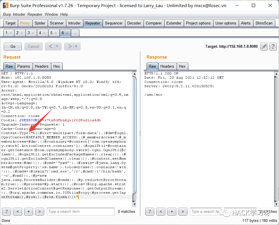
Task: Close Repeater sub-tab 4
Action: (x=45, y=33)
